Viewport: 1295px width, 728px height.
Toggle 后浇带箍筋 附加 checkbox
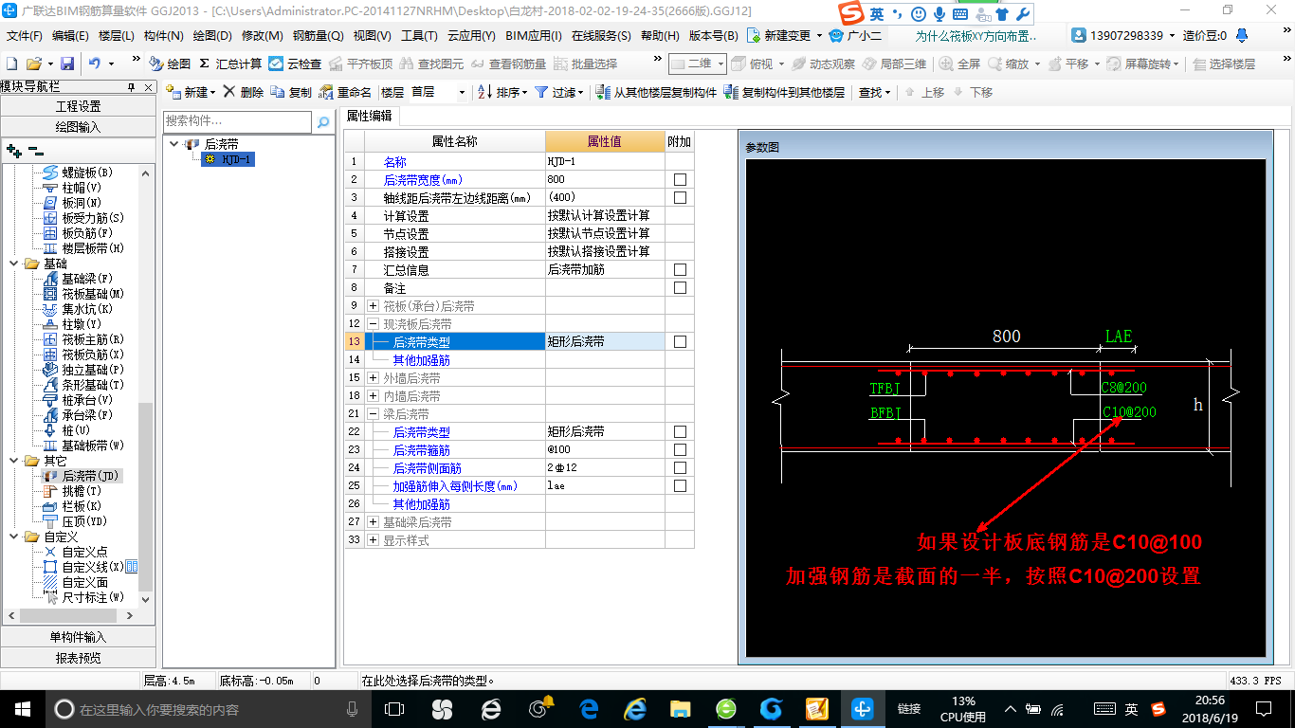pos(680,449)
